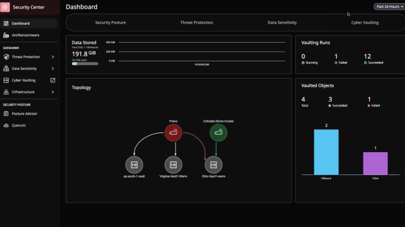Screen dimensions: 405x227
Task: Expand the Infrastructure submenu chevron
Action: [x=53, y=92]
